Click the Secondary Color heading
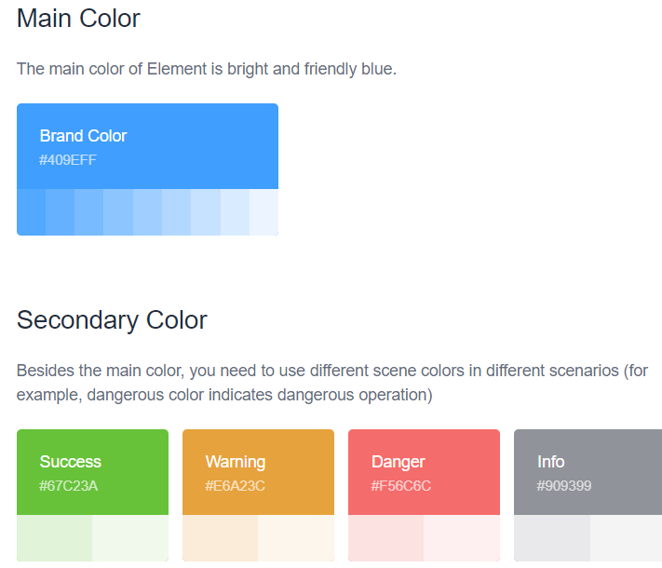Screen dimensions: 662x568 point(112,320)
